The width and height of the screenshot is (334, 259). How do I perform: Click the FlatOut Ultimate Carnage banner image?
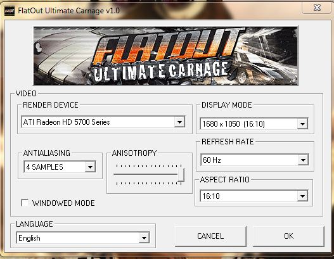click(x=165, y=56)
